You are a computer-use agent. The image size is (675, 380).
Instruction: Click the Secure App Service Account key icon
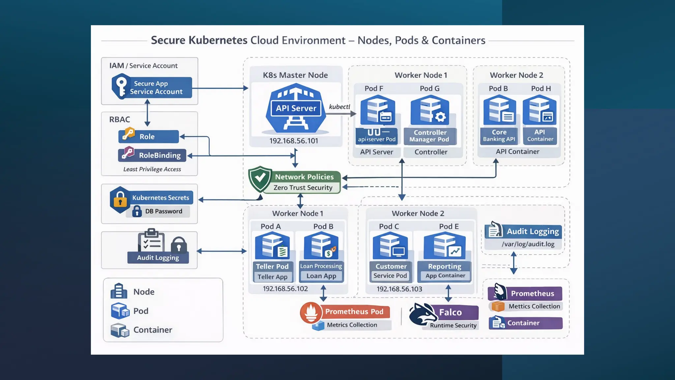click(121, 86)
